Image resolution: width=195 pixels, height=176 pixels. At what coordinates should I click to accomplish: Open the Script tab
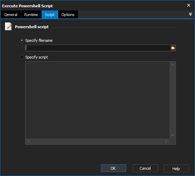pyautogui.click(x=50, y=15)
